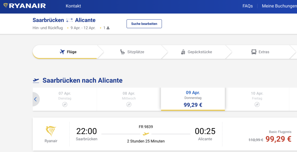This screenshot has width=297, height=152.
Task: Click the Ryanair harp logo in header
Action: pos(6,6)
